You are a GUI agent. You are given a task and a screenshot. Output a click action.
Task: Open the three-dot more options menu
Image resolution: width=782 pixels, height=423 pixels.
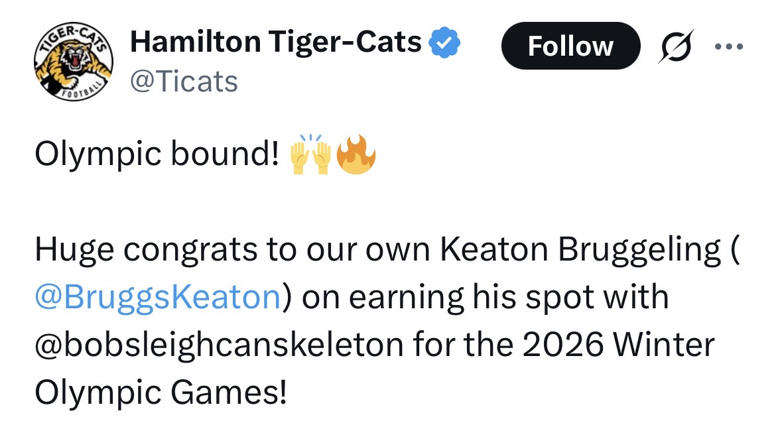click(x=730, y=47)
